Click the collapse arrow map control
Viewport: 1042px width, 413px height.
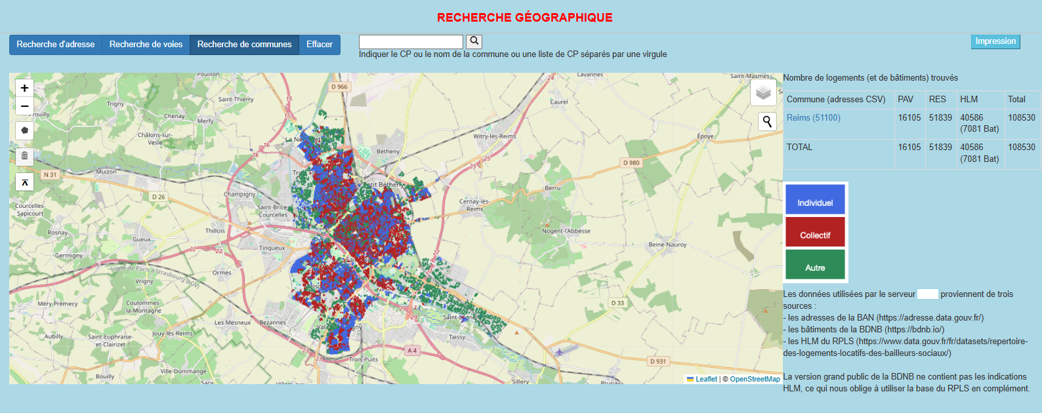click(x=24, y=182)
